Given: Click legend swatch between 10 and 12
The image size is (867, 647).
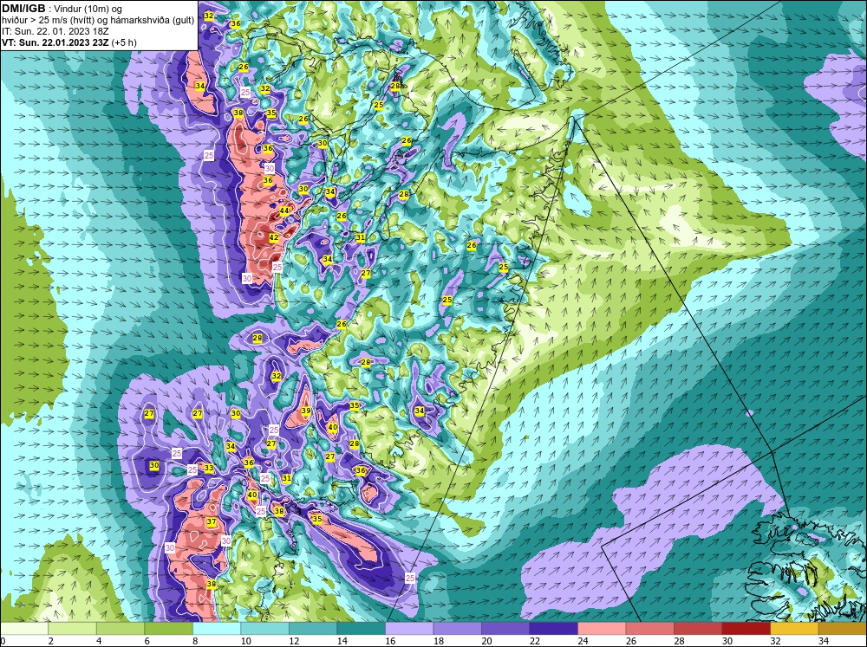Looking at the screenshot, I should (264, 628).
